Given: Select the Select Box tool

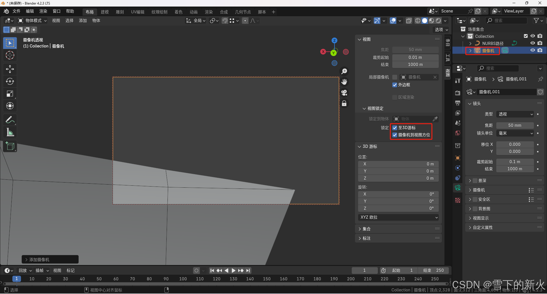Looking at the screenshot, I should coord(10,43).
